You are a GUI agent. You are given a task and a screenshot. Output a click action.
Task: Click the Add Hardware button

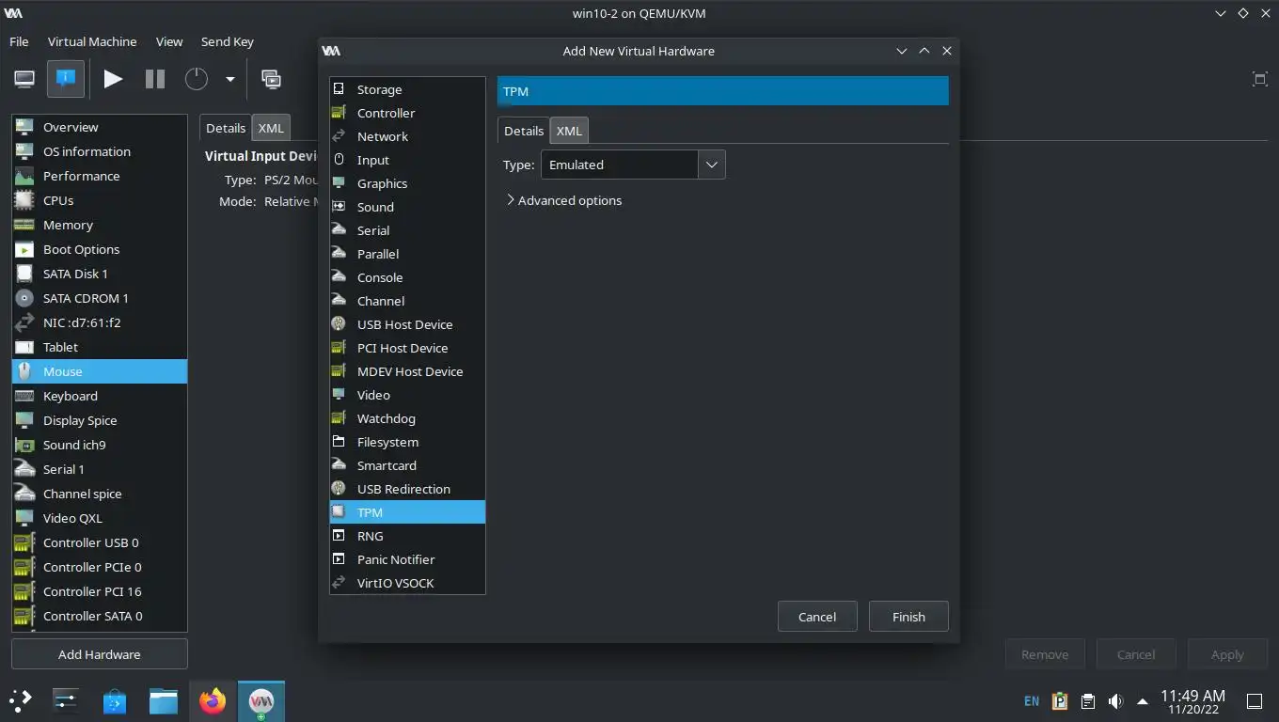100,654
